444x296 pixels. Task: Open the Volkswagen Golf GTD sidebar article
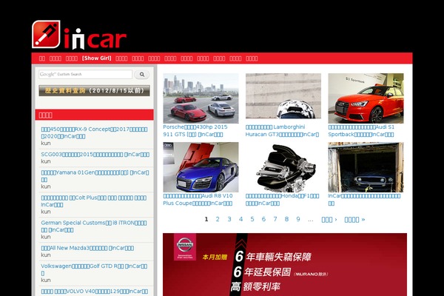[x=94, y=269]
